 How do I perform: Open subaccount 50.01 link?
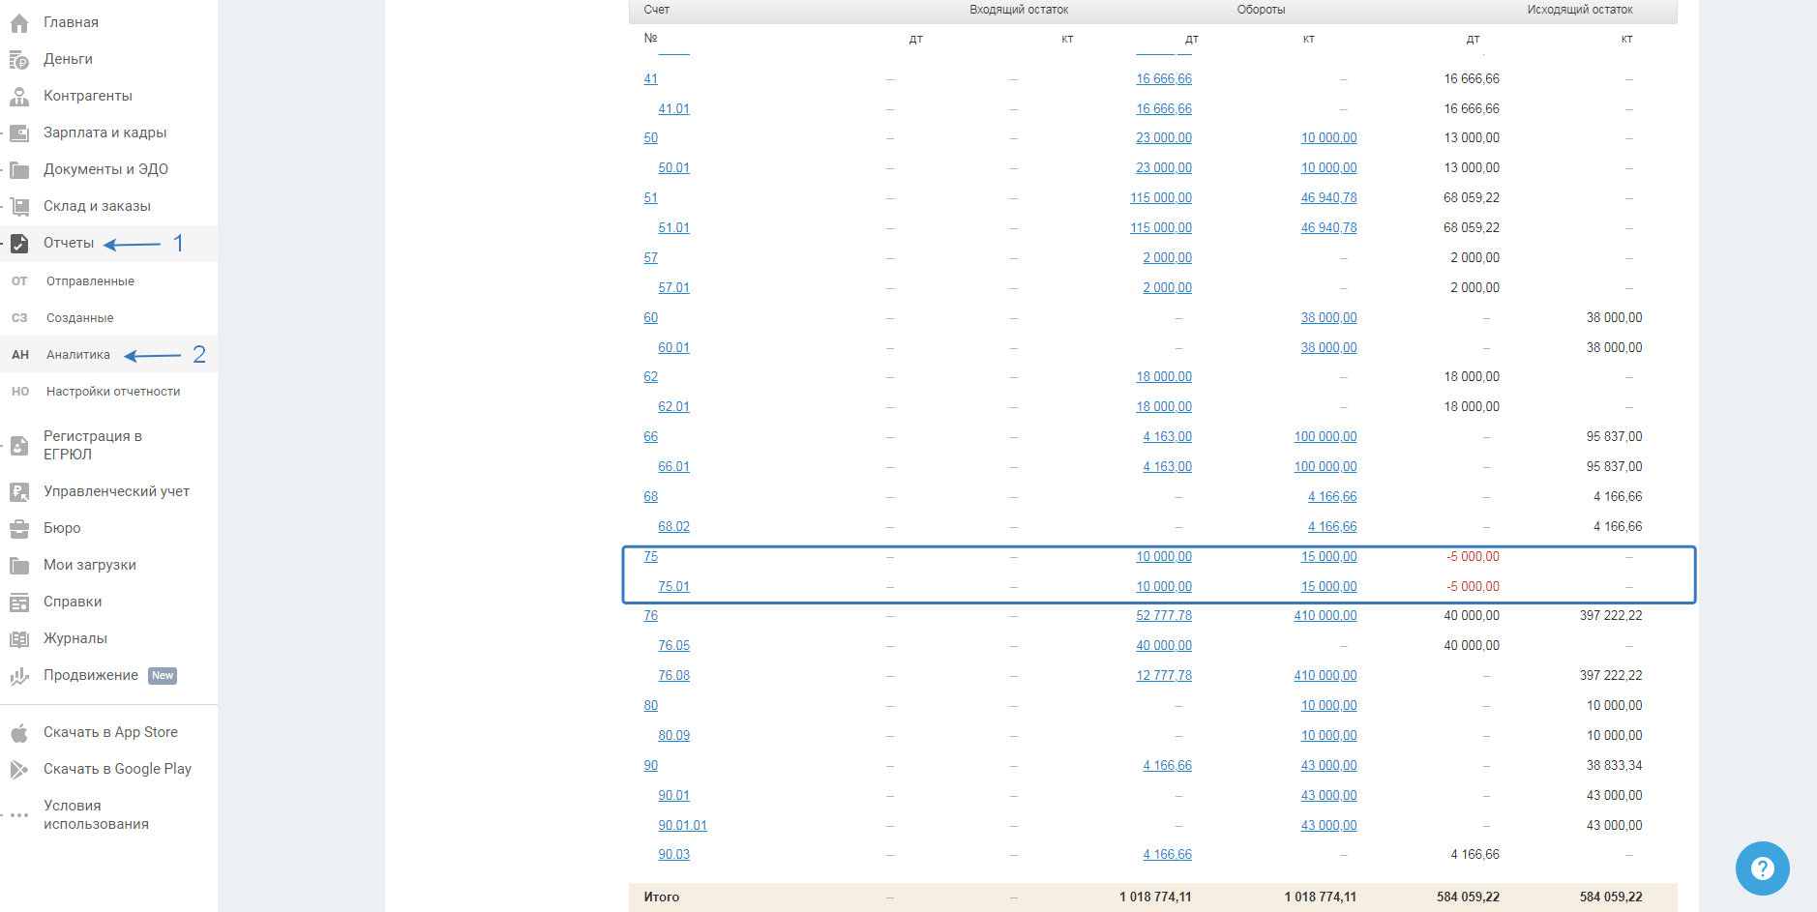(673, 168)
